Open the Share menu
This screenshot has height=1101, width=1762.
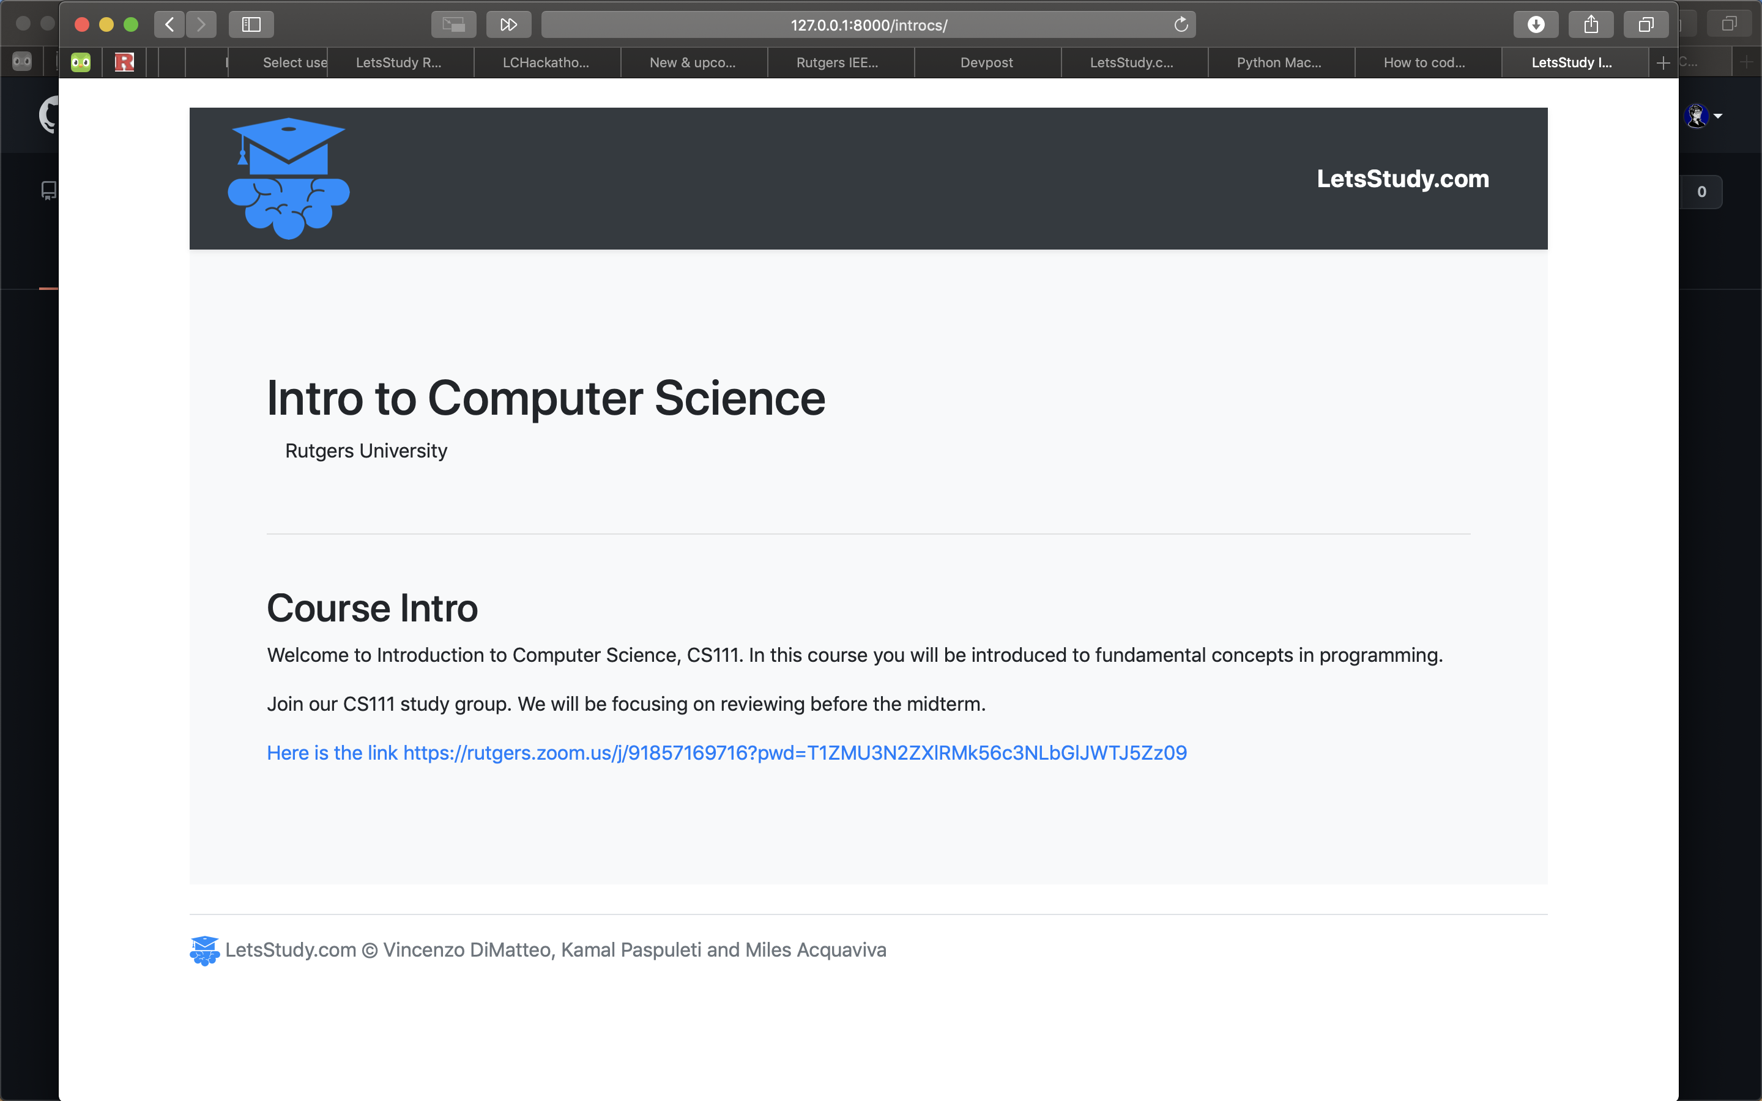click(x=1591, y=24)
